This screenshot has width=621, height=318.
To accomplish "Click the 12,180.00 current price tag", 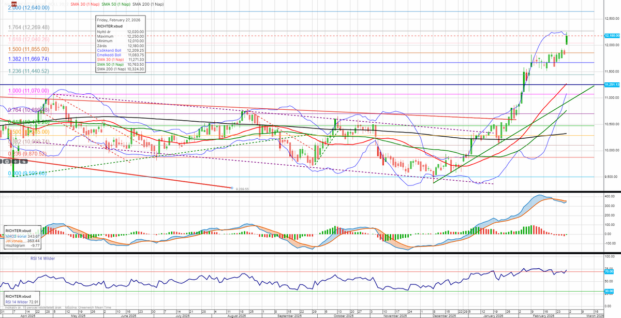I will point(612,36).
